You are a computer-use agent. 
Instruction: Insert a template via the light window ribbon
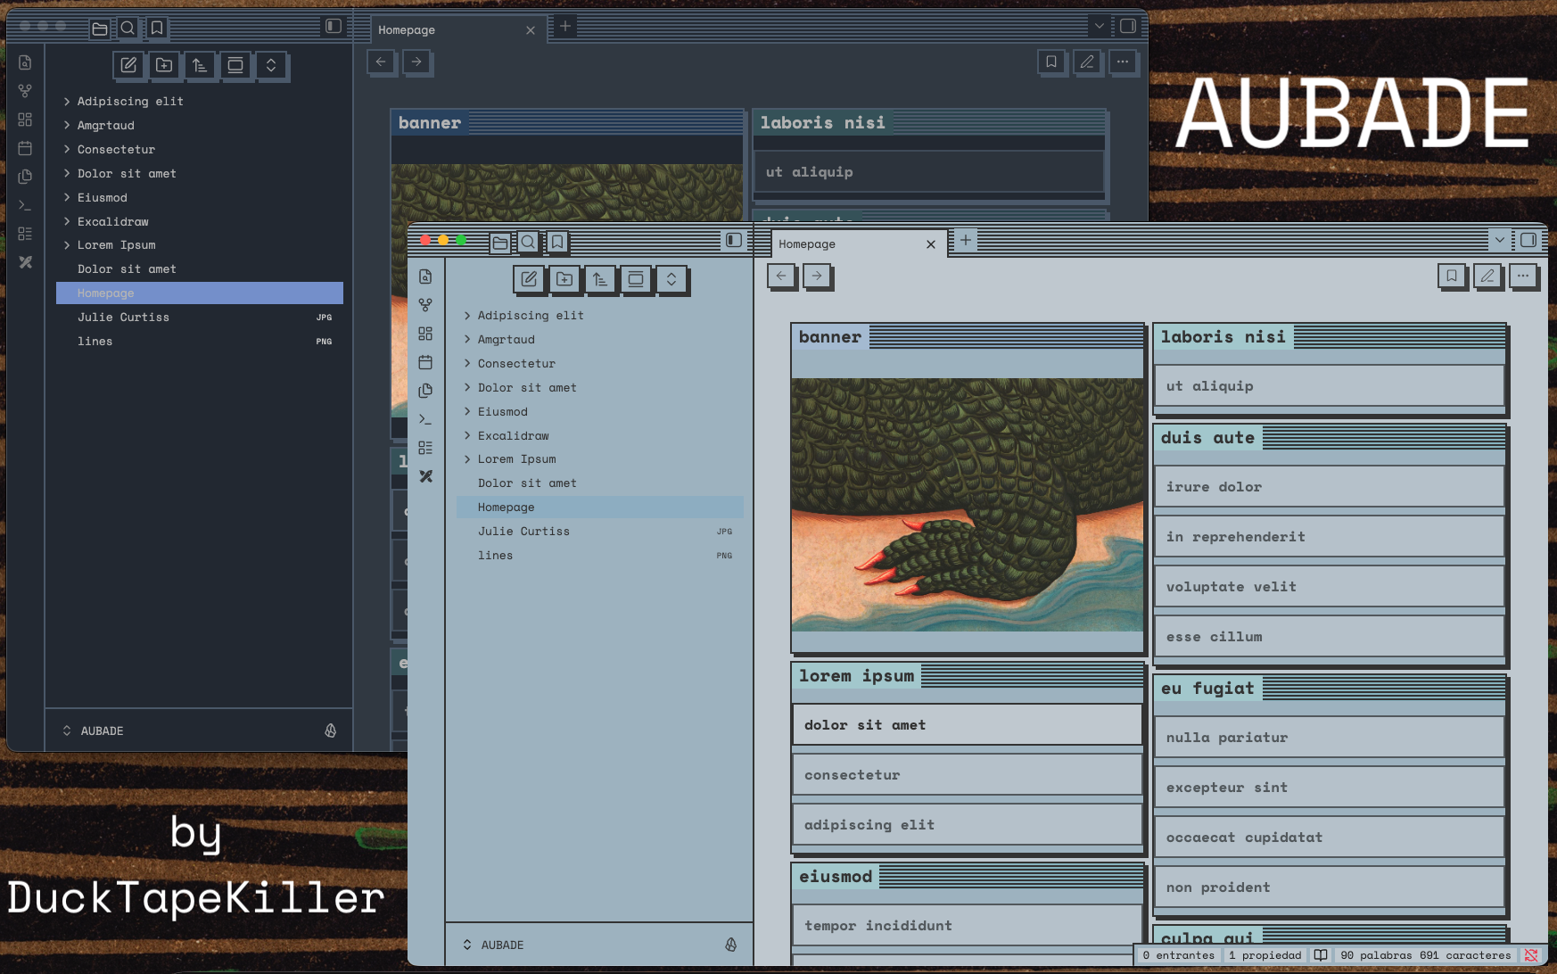click(x=425, y=391)
